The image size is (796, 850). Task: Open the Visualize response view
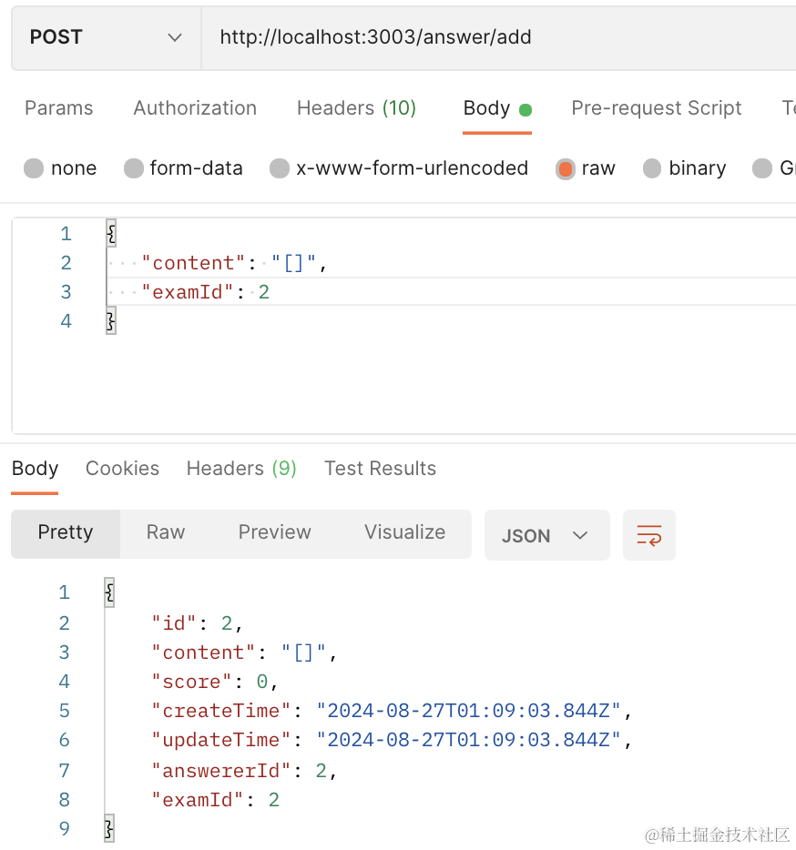[404, 532]
